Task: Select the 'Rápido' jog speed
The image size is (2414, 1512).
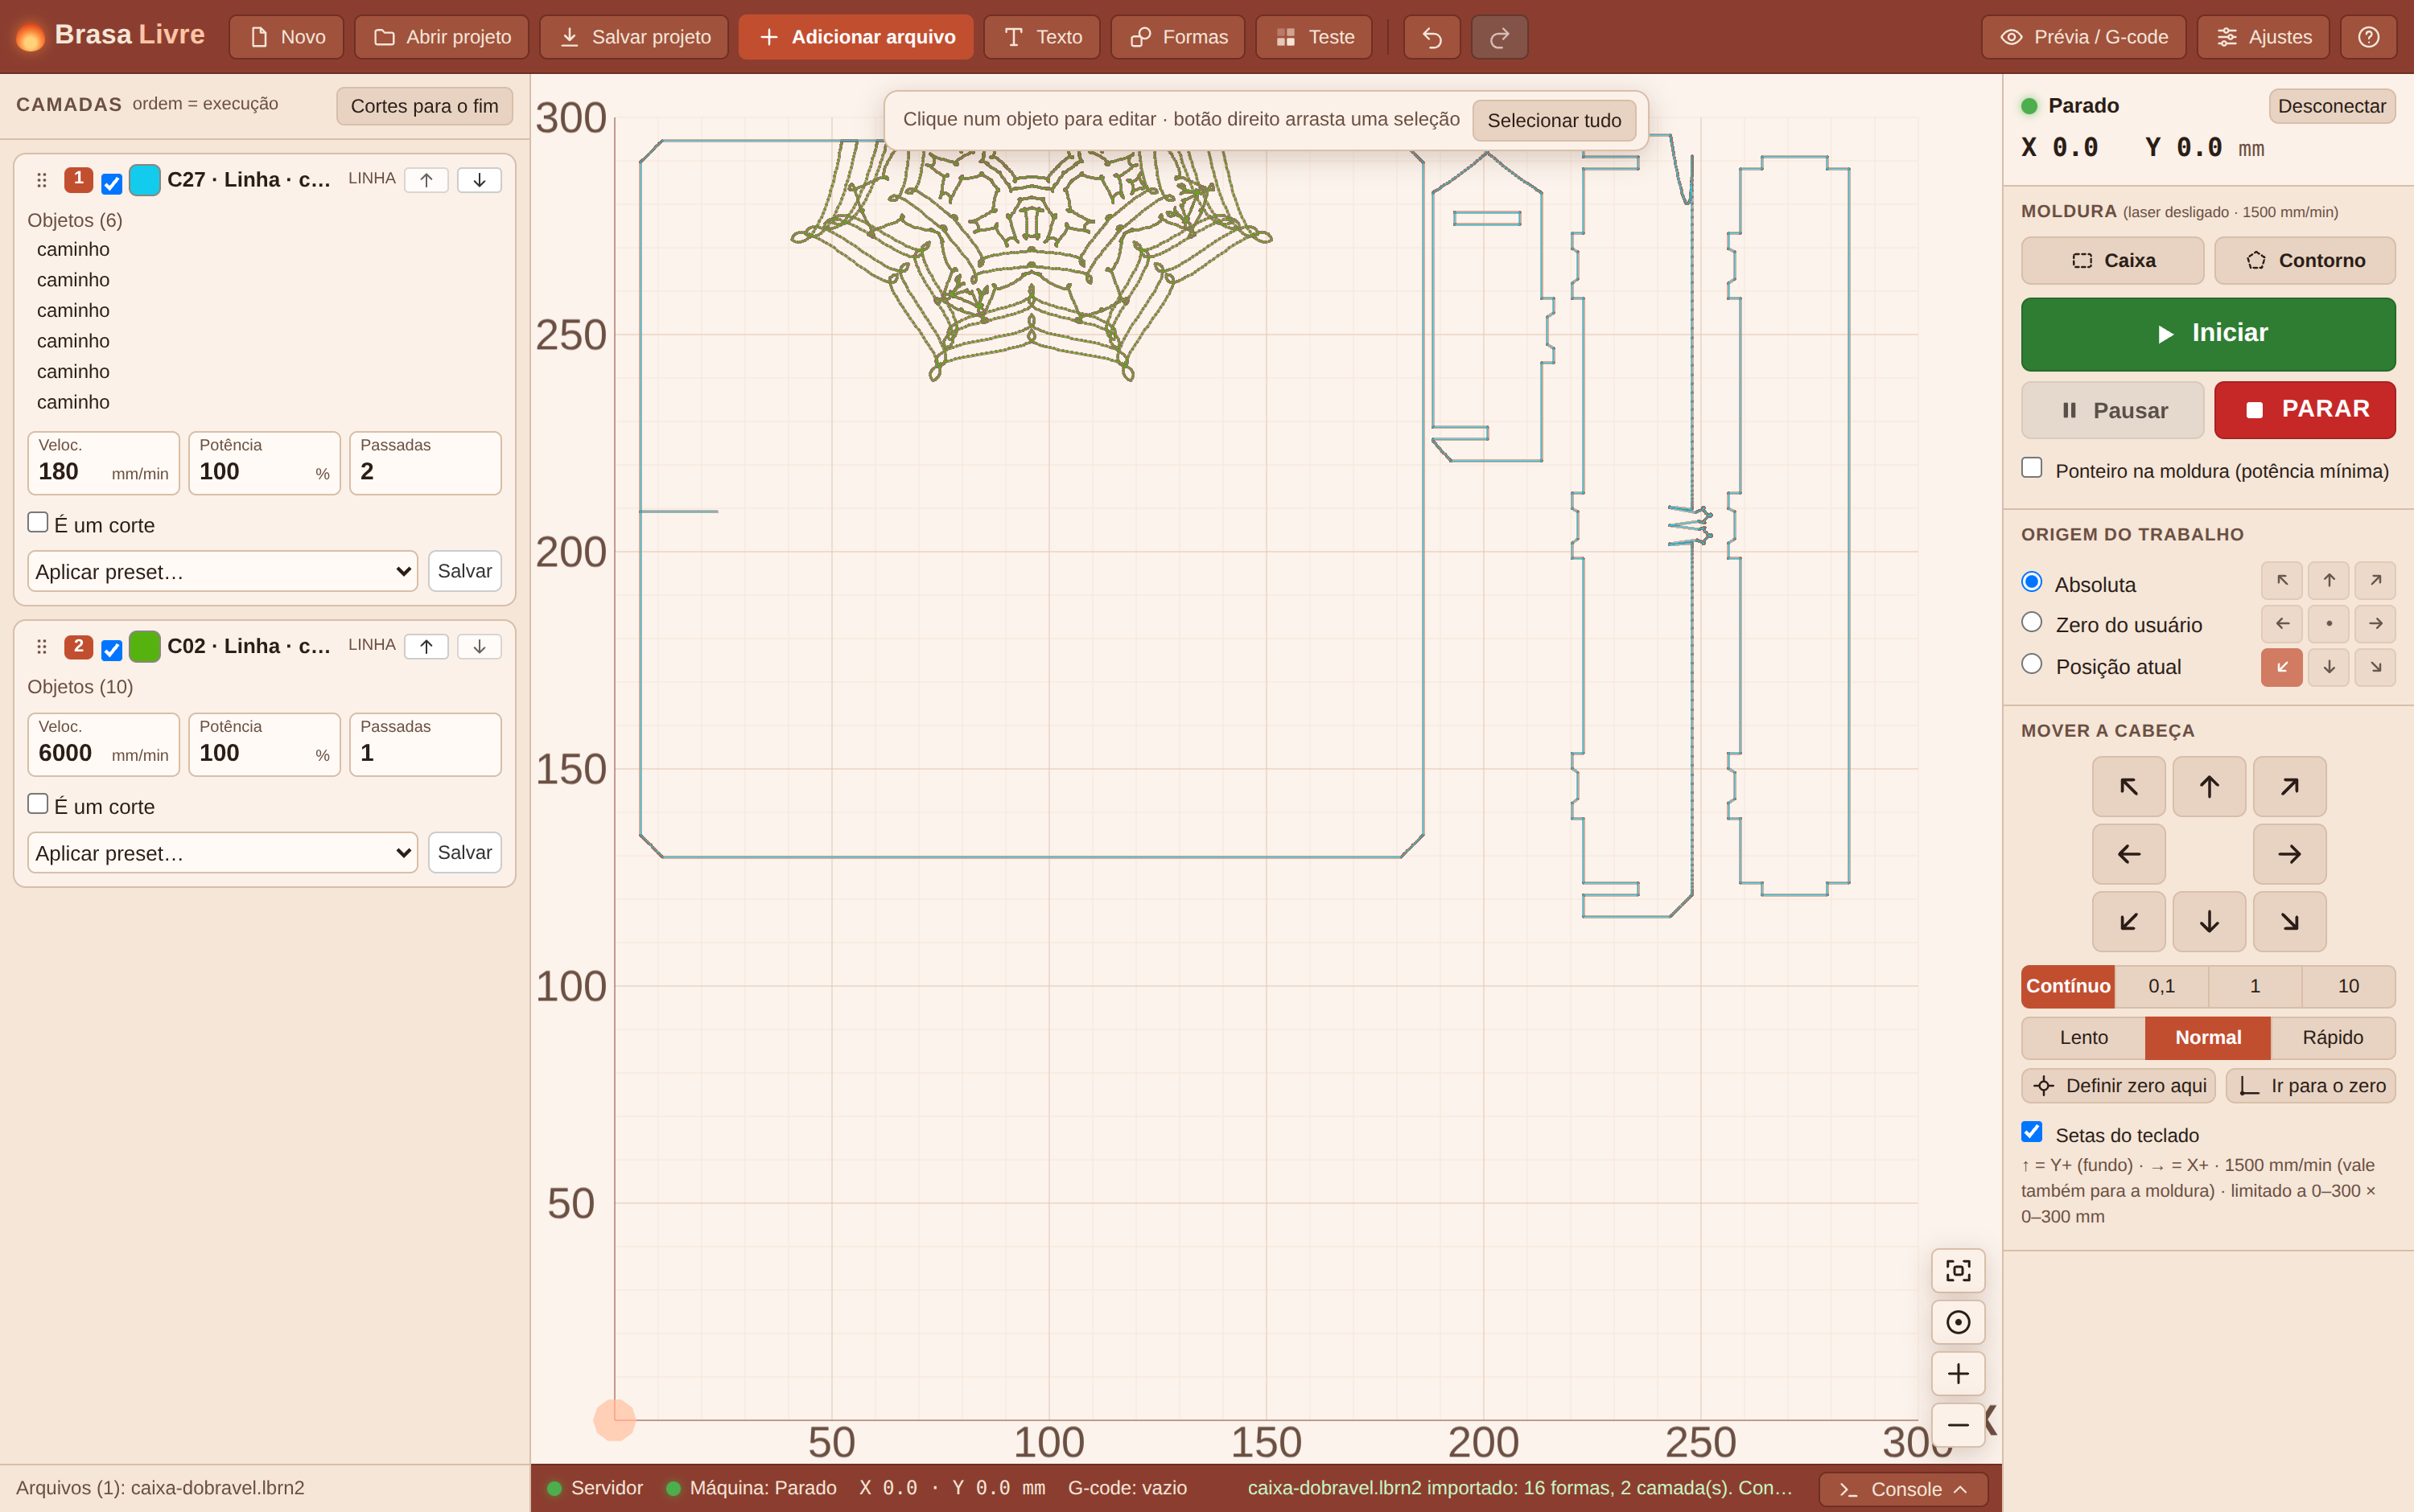Action: [x=2332, y=1037]
